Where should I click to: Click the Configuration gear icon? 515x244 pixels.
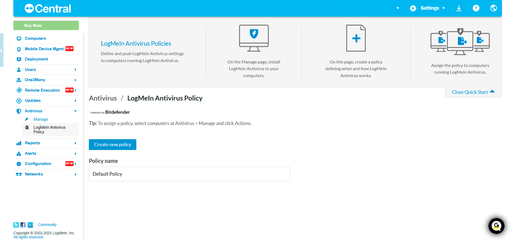(19, 164)
